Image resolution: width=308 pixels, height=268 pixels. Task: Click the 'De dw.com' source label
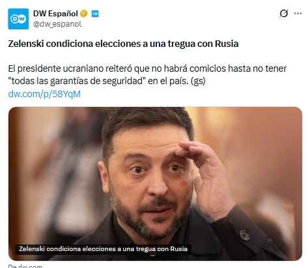coord(25,266)
